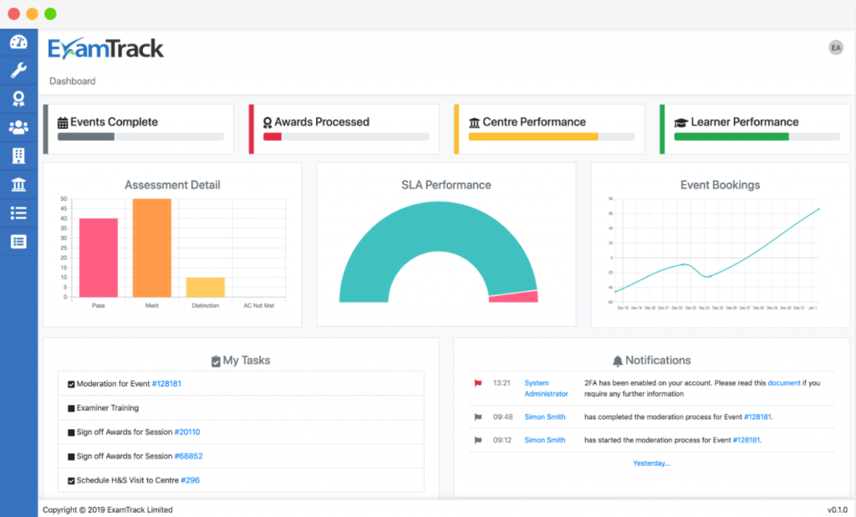Open session link #68852
The height and width of the screenshot is (517, 856).
pyautogui.click(x=188, y=456)
